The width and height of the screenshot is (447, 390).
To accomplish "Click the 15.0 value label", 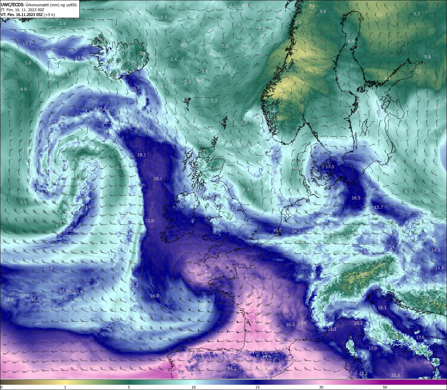I will tap(35, 299).
